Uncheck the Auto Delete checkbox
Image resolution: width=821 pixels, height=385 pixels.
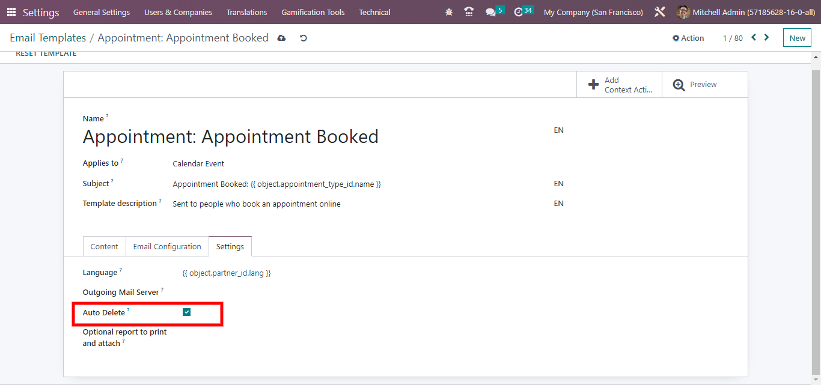click(x=187, y=312)
